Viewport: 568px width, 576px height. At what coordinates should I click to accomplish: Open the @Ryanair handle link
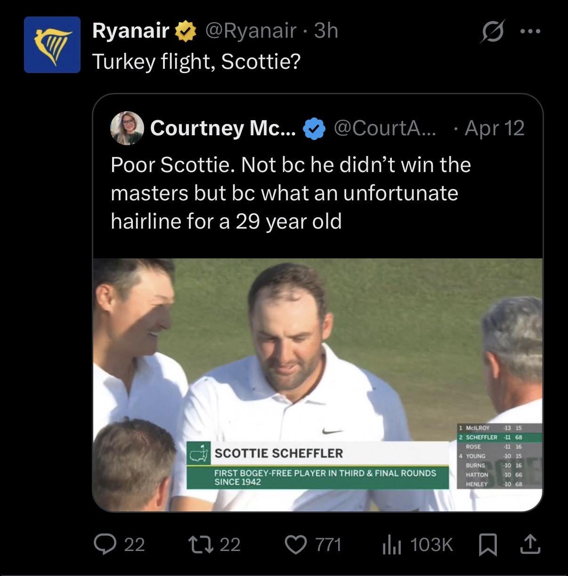click(x=250, y=31)
